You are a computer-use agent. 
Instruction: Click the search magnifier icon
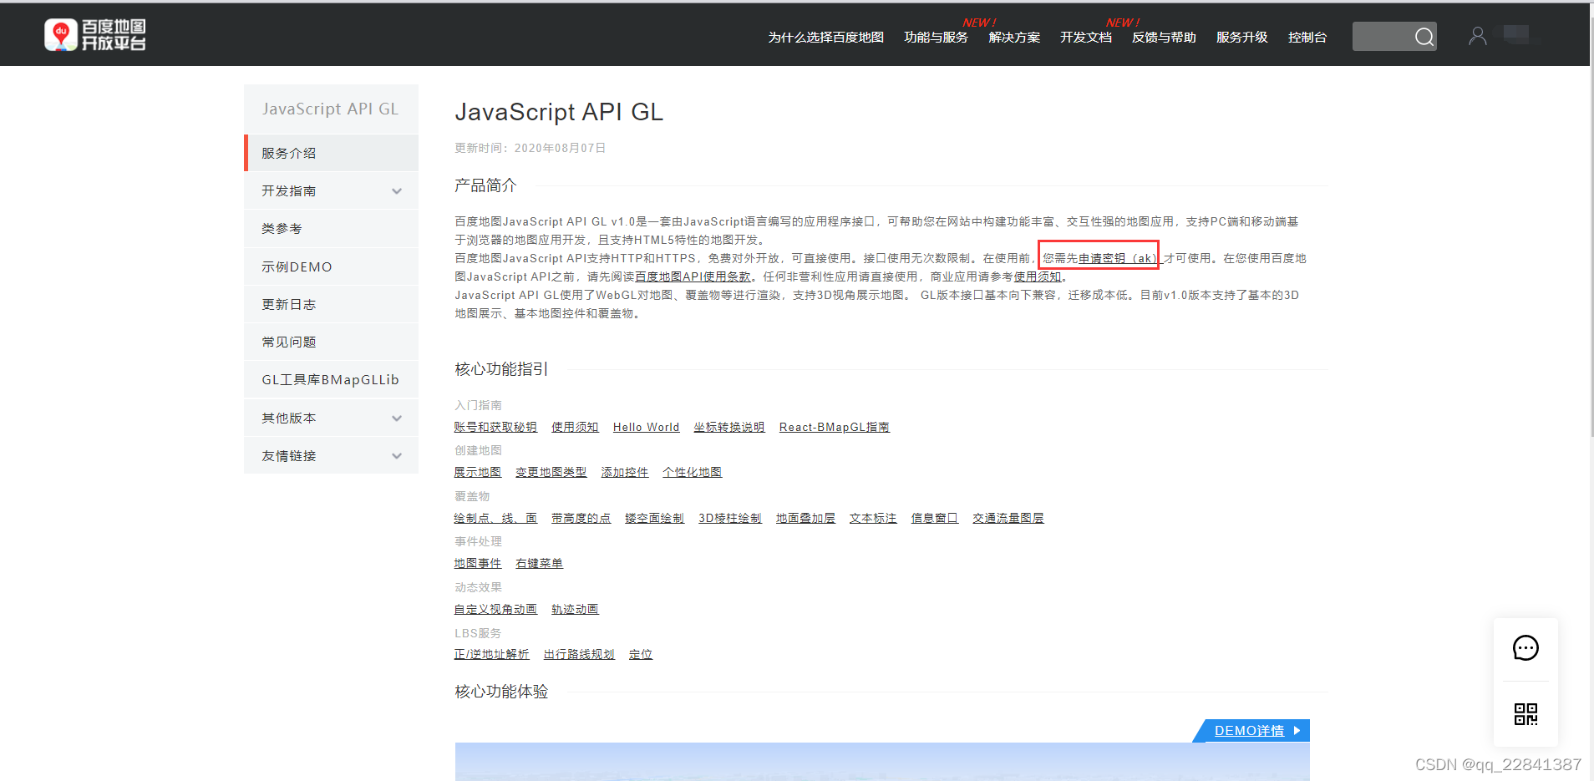pos(1424,37)
